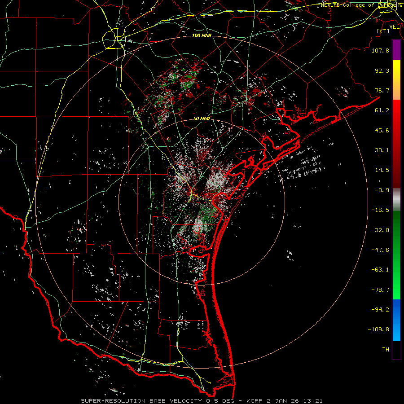Click the 45.6 velocity scale value

pos(382,130)
